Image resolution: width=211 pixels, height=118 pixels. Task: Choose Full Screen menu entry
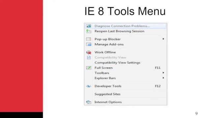[126, 68]
